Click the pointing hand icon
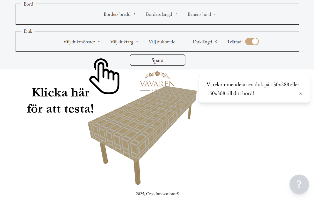 [x=104, y=76]
